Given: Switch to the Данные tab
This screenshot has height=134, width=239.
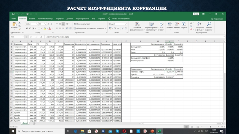Looking at the screenshot, I should 70,19.
